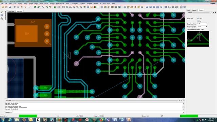Viewport: 217px width, 122px height.
Task: Click the Open folder toolbar icon
Action: pyautogui.click(x=6, y=7)
